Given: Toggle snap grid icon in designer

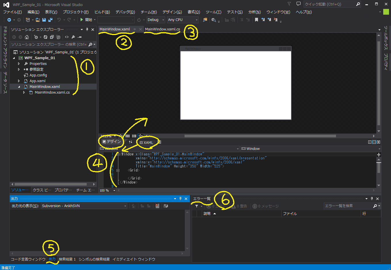Looking at the screenshot, I should tap(127, 136).
